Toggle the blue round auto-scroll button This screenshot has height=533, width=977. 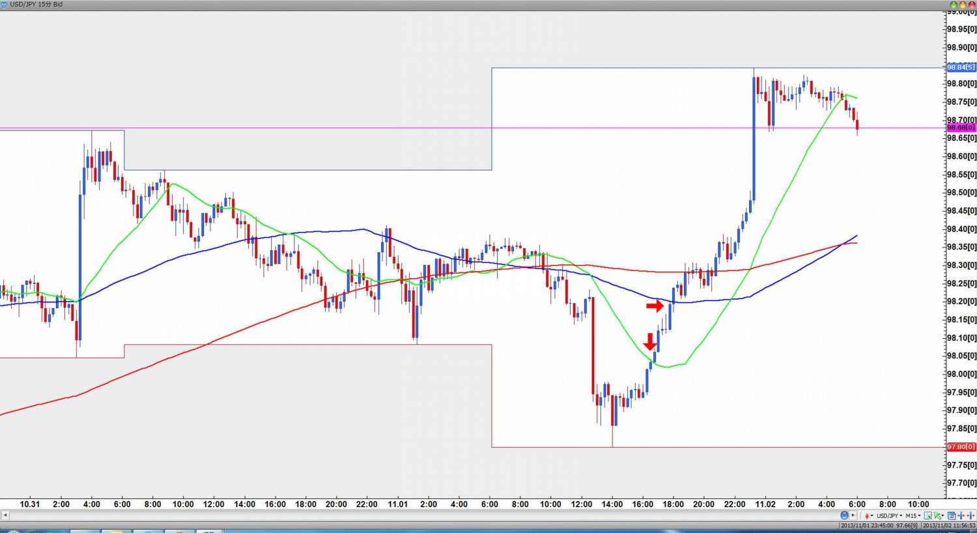[844, 515]
